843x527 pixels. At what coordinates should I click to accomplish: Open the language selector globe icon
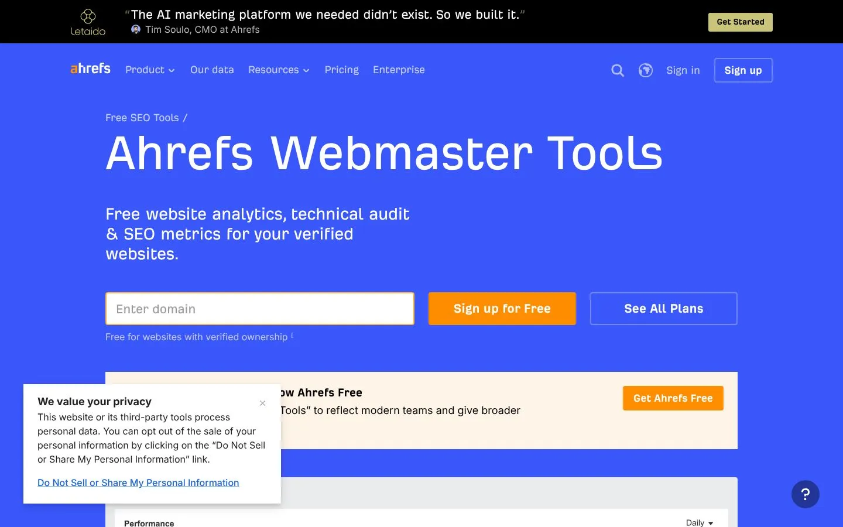click(646, 70)
